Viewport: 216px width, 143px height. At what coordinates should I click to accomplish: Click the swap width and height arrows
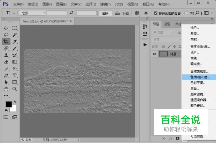tap(71, 13)
